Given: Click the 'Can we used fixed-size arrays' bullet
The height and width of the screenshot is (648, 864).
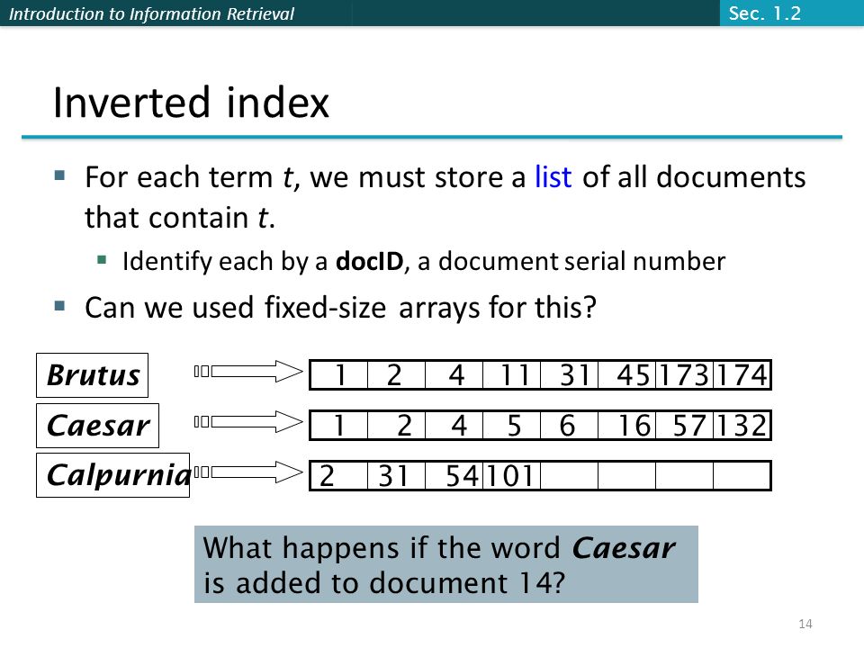Looking at the screenshot, I should [x=340, y=308].
